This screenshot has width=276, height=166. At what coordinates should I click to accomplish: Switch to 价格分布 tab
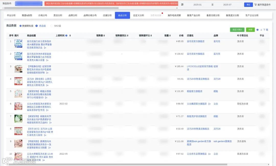tap(43, 16)
